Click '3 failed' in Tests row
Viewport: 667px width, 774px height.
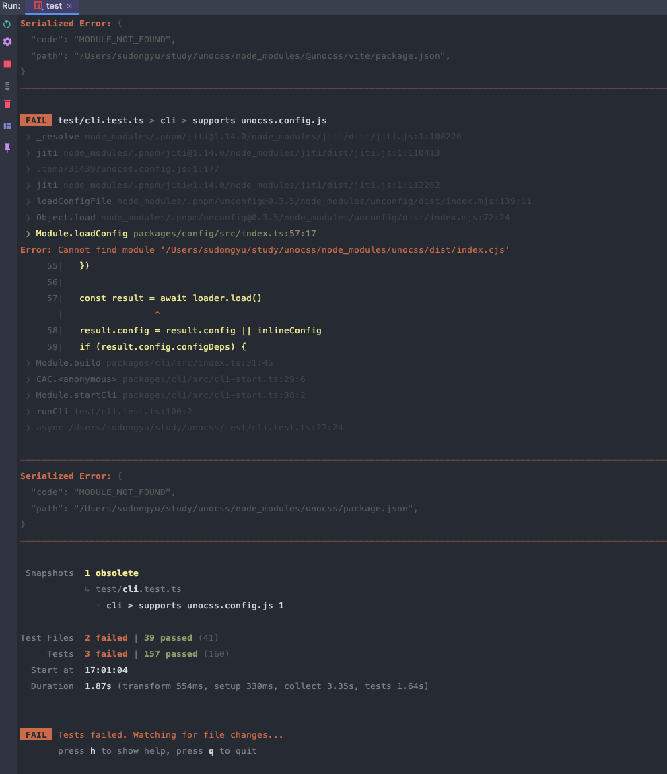click(x=106, y=654)
